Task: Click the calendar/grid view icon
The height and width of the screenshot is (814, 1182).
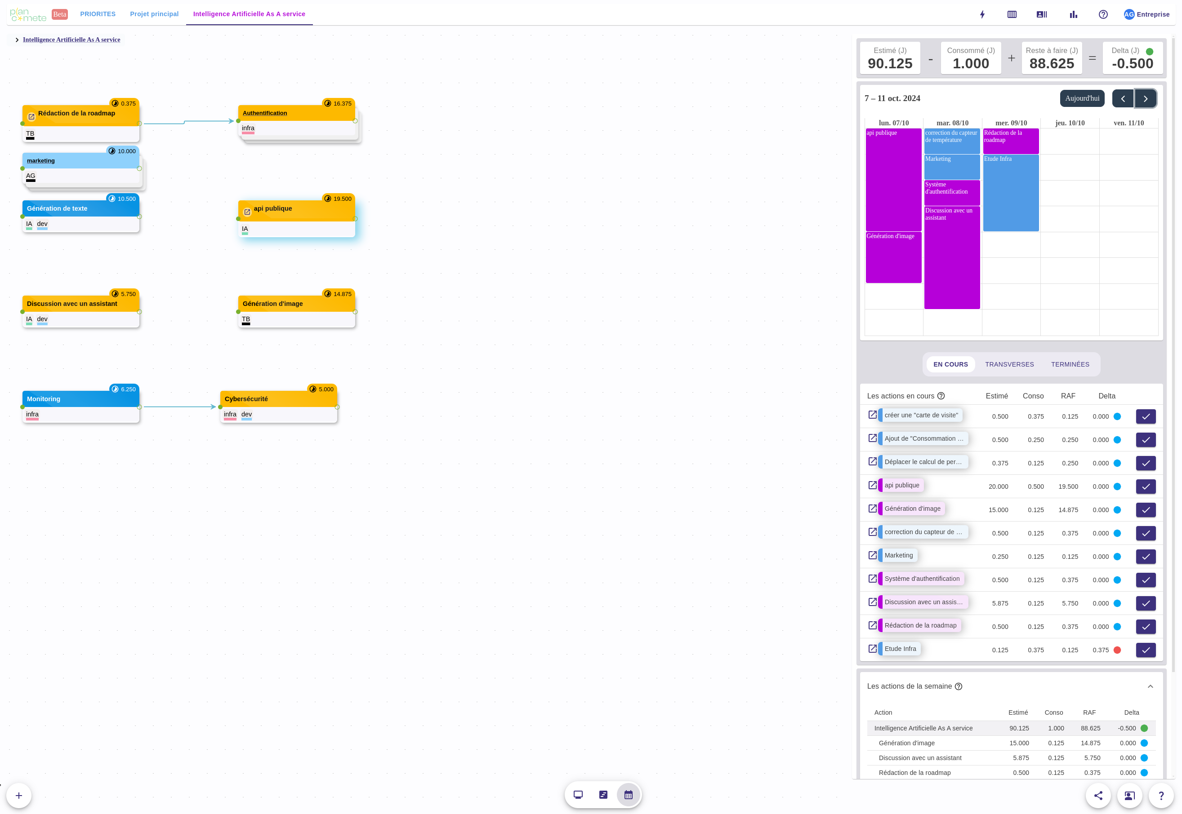Action: tap(629, 795)
